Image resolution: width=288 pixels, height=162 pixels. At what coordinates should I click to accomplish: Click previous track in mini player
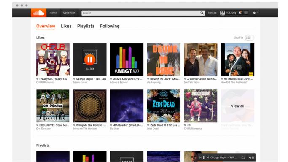point(200,157)
